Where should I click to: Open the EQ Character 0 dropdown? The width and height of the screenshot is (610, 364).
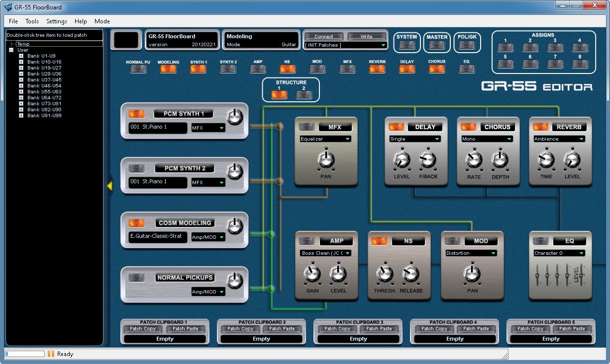click(559, 253)
